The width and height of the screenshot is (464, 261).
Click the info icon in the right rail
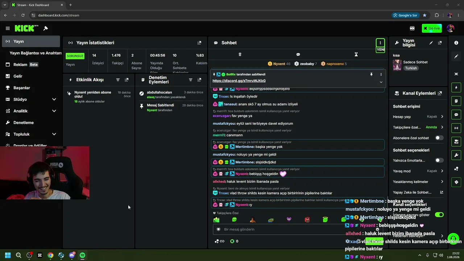click(x=456, y=43)
